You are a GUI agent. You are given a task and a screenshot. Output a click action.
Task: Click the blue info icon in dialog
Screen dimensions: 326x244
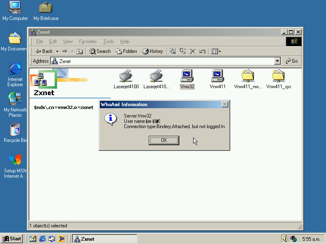click(110, 119)
